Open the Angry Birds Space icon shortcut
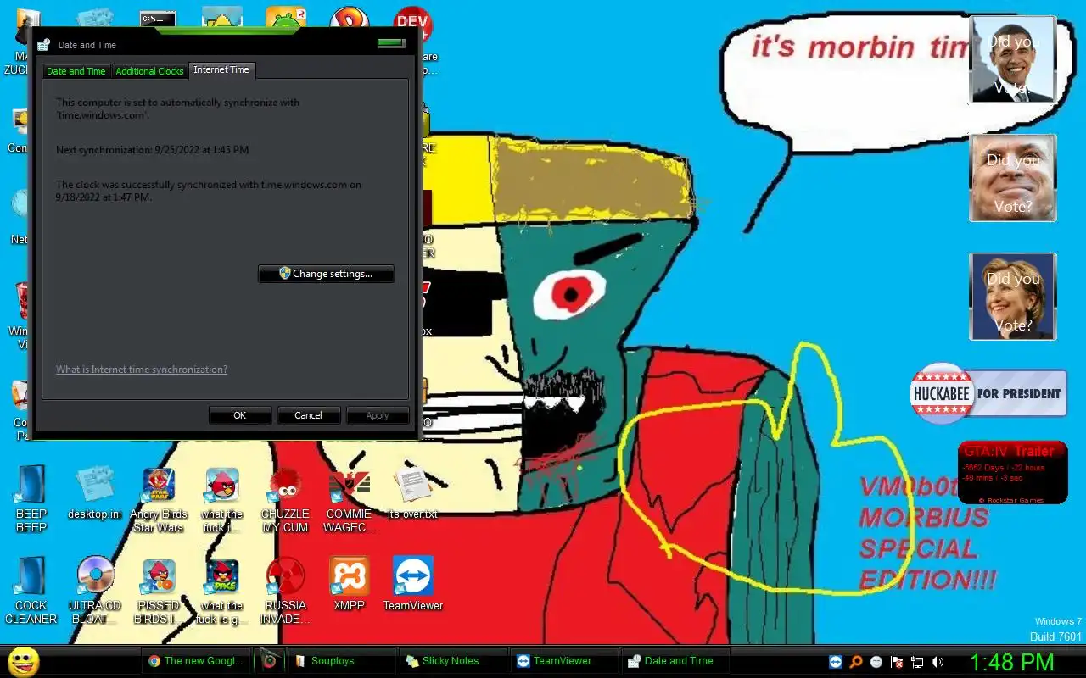Screen dimensions: 1086x678 tap(221, 591)
